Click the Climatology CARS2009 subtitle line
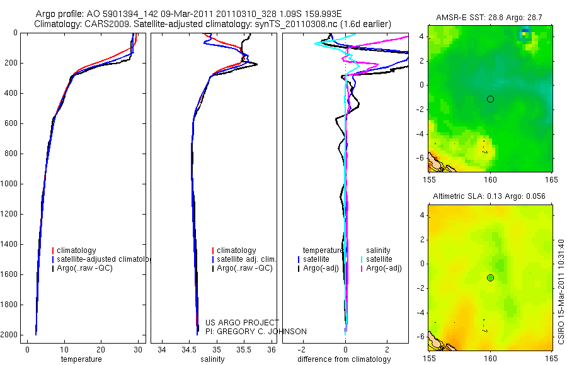567x365 pixels. (x=213, y=24)
